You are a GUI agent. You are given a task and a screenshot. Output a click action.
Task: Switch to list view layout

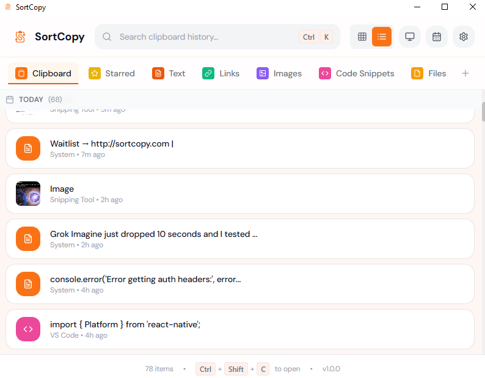pos(382,37)
